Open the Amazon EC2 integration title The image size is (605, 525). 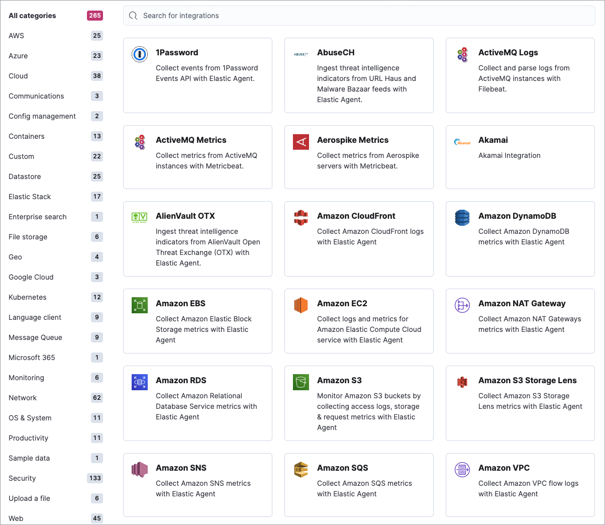[x=342, y=303]
